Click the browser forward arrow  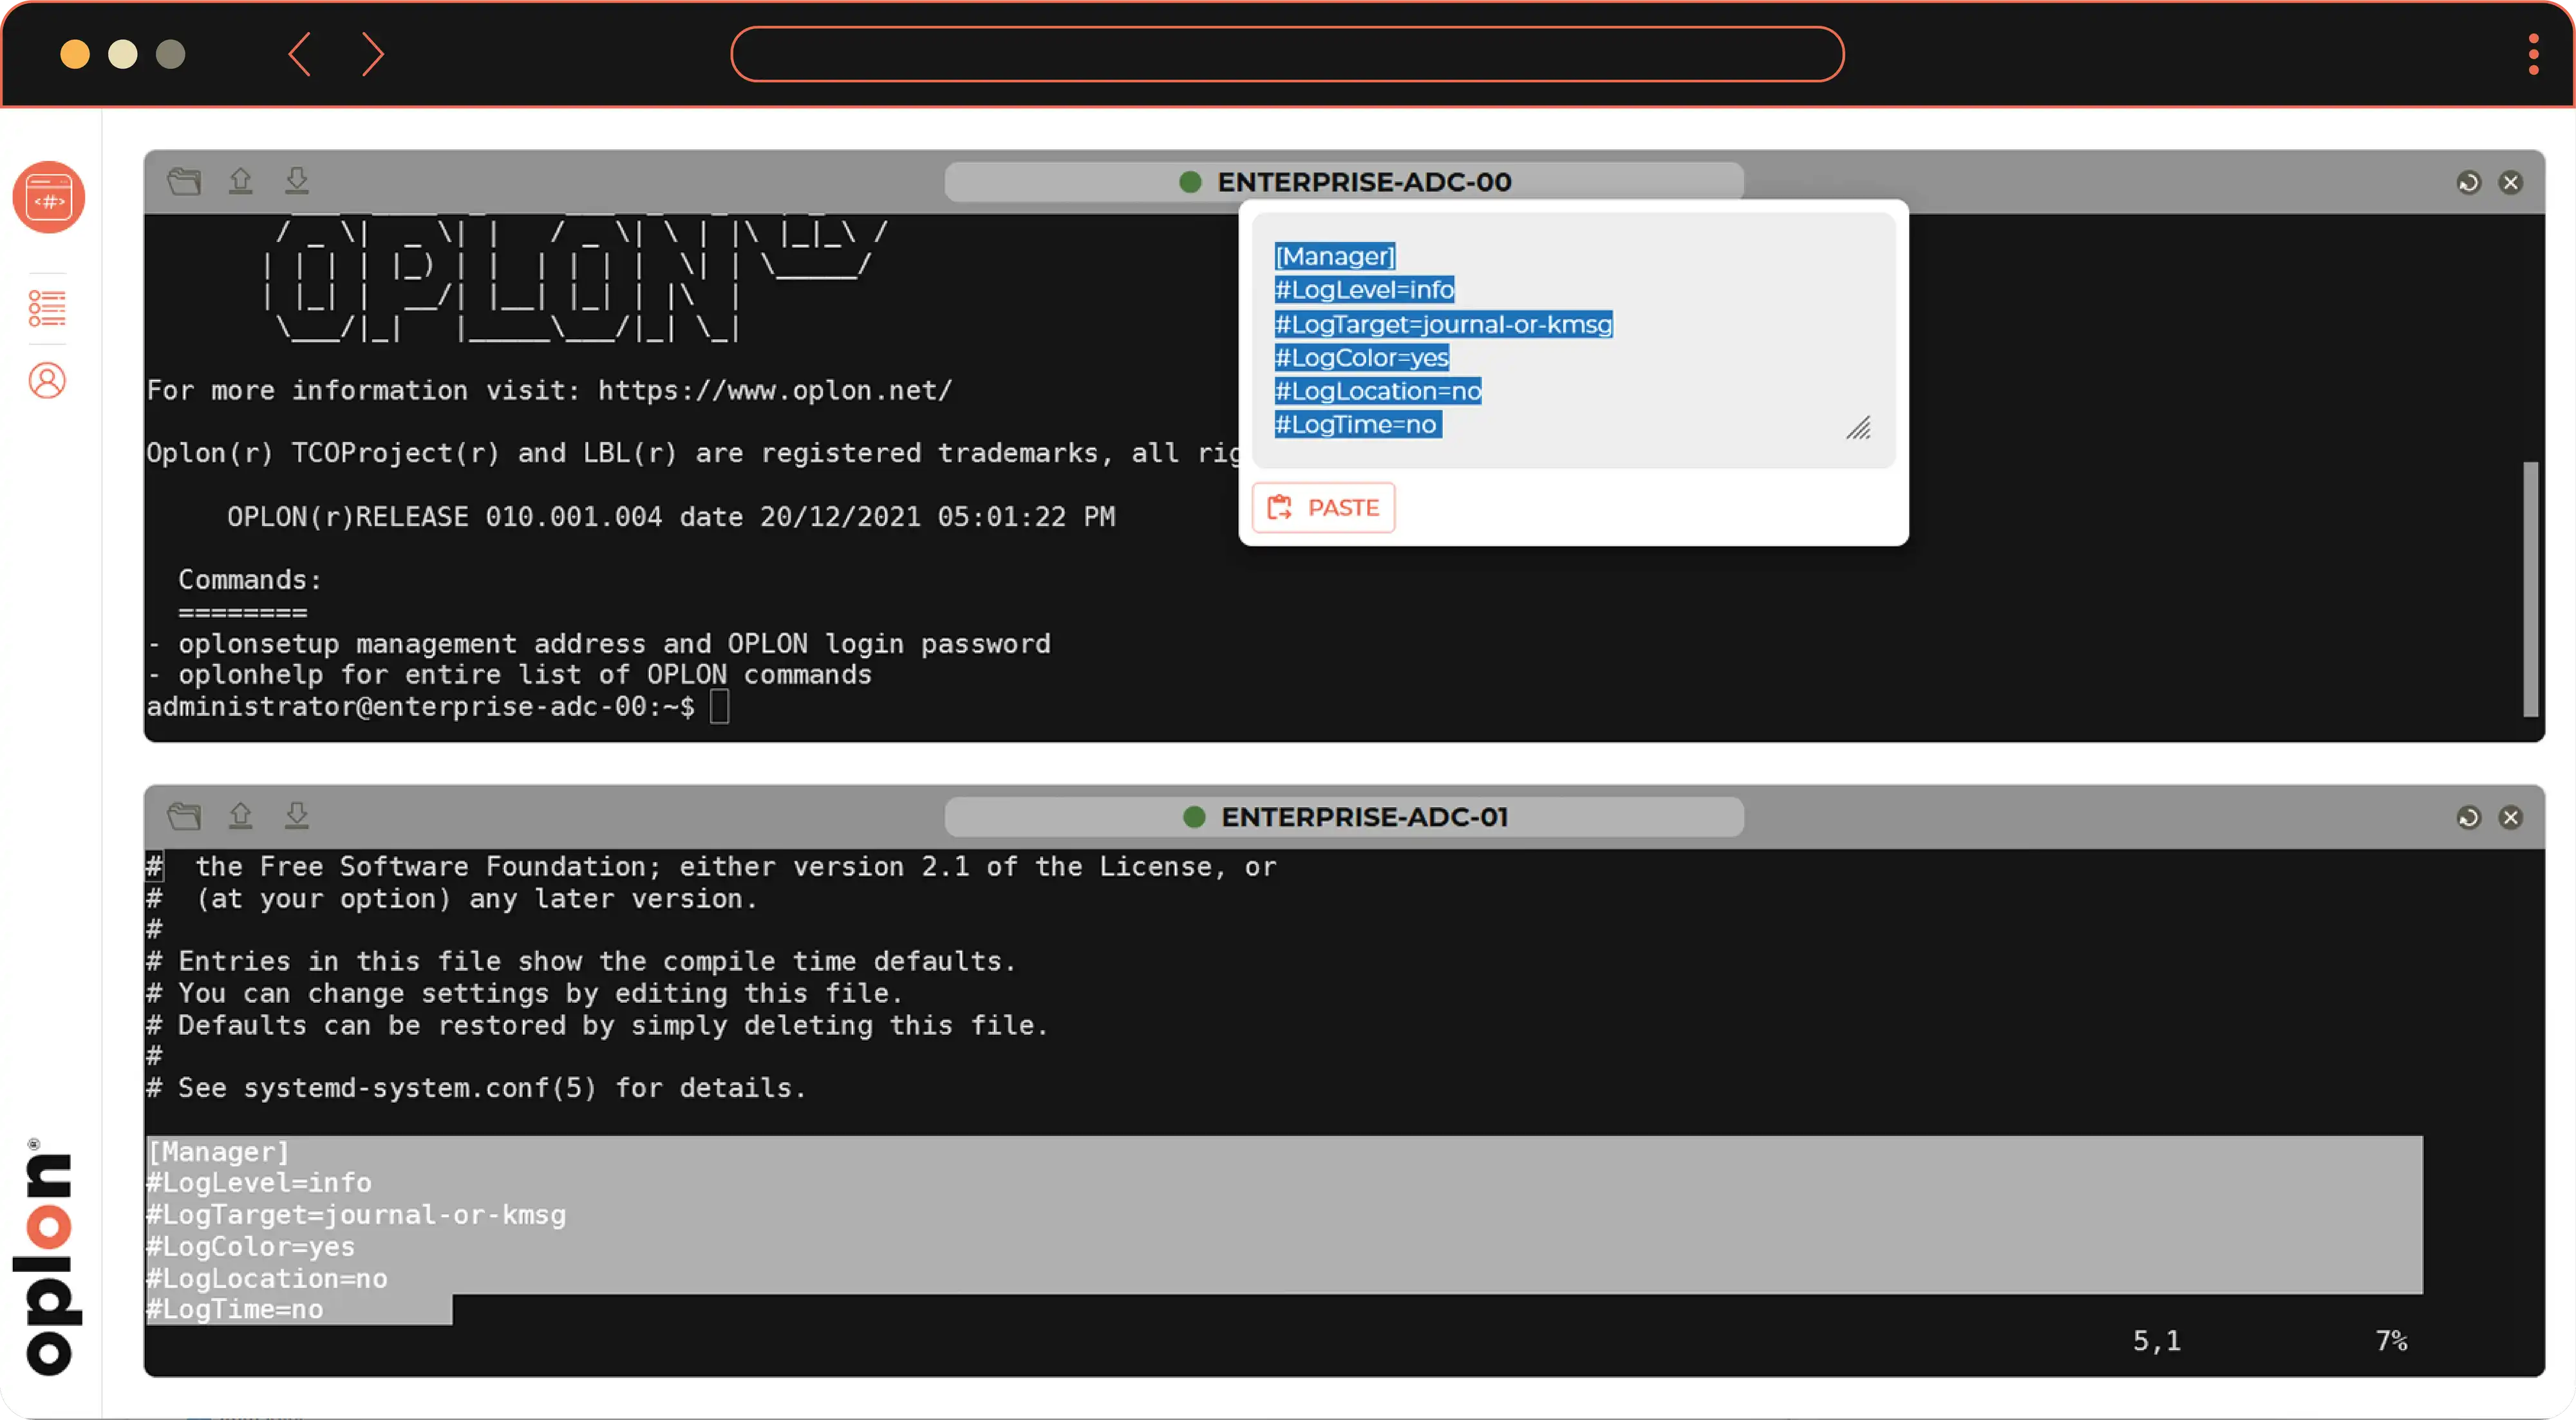(372, 53)
